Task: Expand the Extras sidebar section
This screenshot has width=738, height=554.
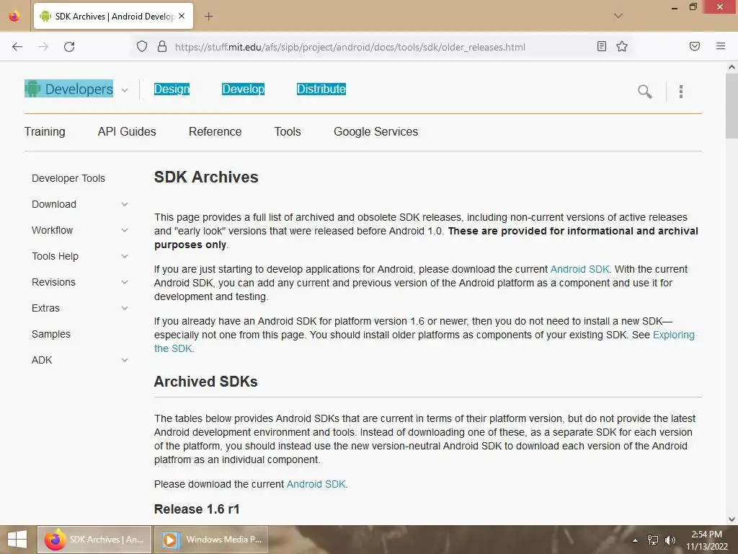Action: coord(125,308)
